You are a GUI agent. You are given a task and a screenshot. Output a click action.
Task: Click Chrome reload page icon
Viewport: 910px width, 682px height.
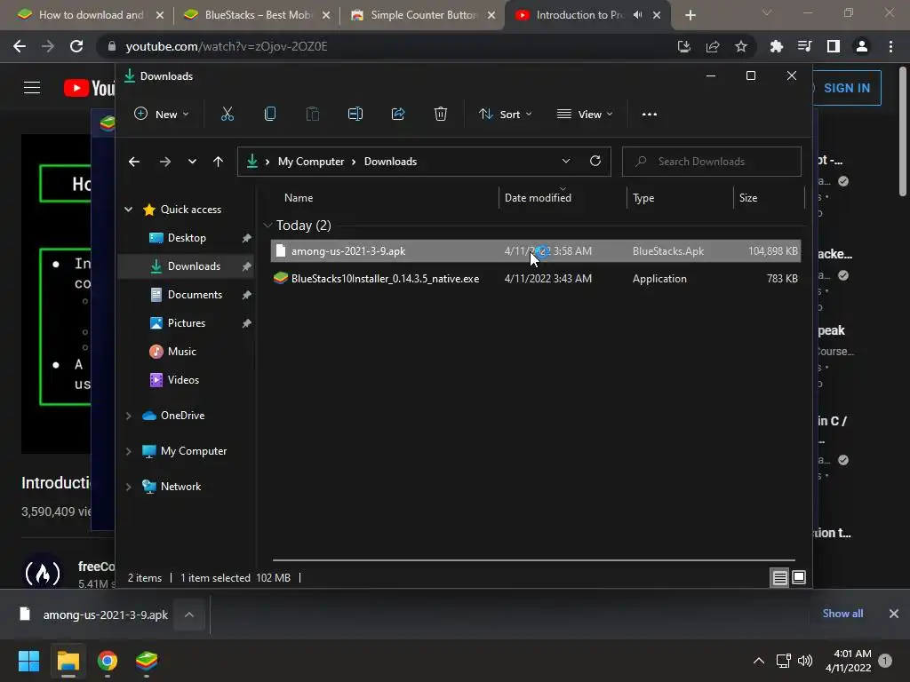[76, 46]
